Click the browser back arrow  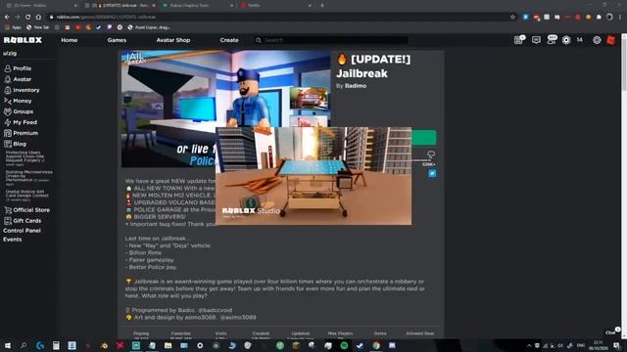coord(7,18)
